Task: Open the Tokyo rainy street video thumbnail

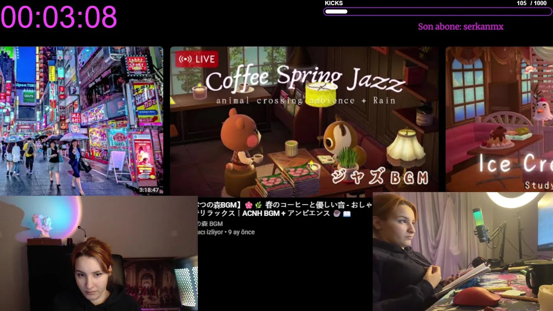Action: pyautogui.click(x=82, y=121)
